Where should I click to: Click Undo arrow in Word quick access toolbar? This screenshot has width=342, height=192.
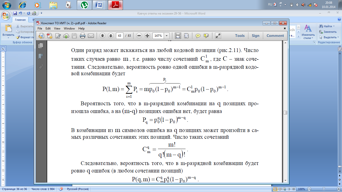[20, 13]
